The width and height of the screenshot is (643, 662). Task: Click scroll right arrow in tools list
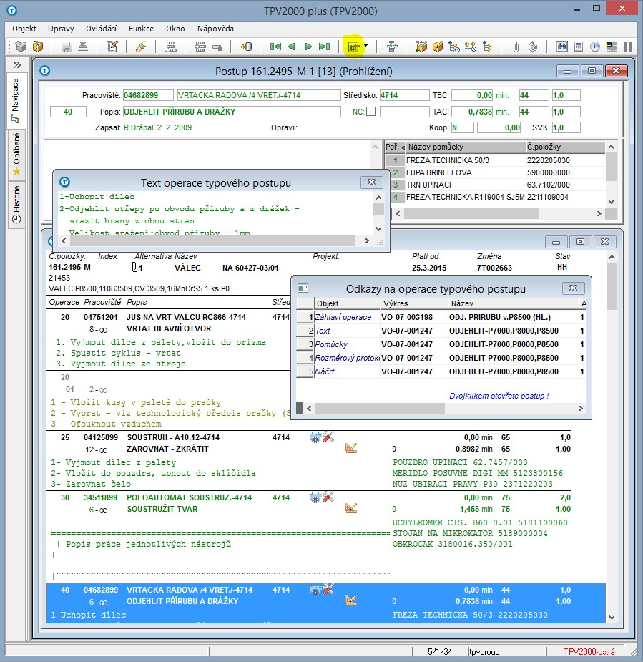[599, 214]
